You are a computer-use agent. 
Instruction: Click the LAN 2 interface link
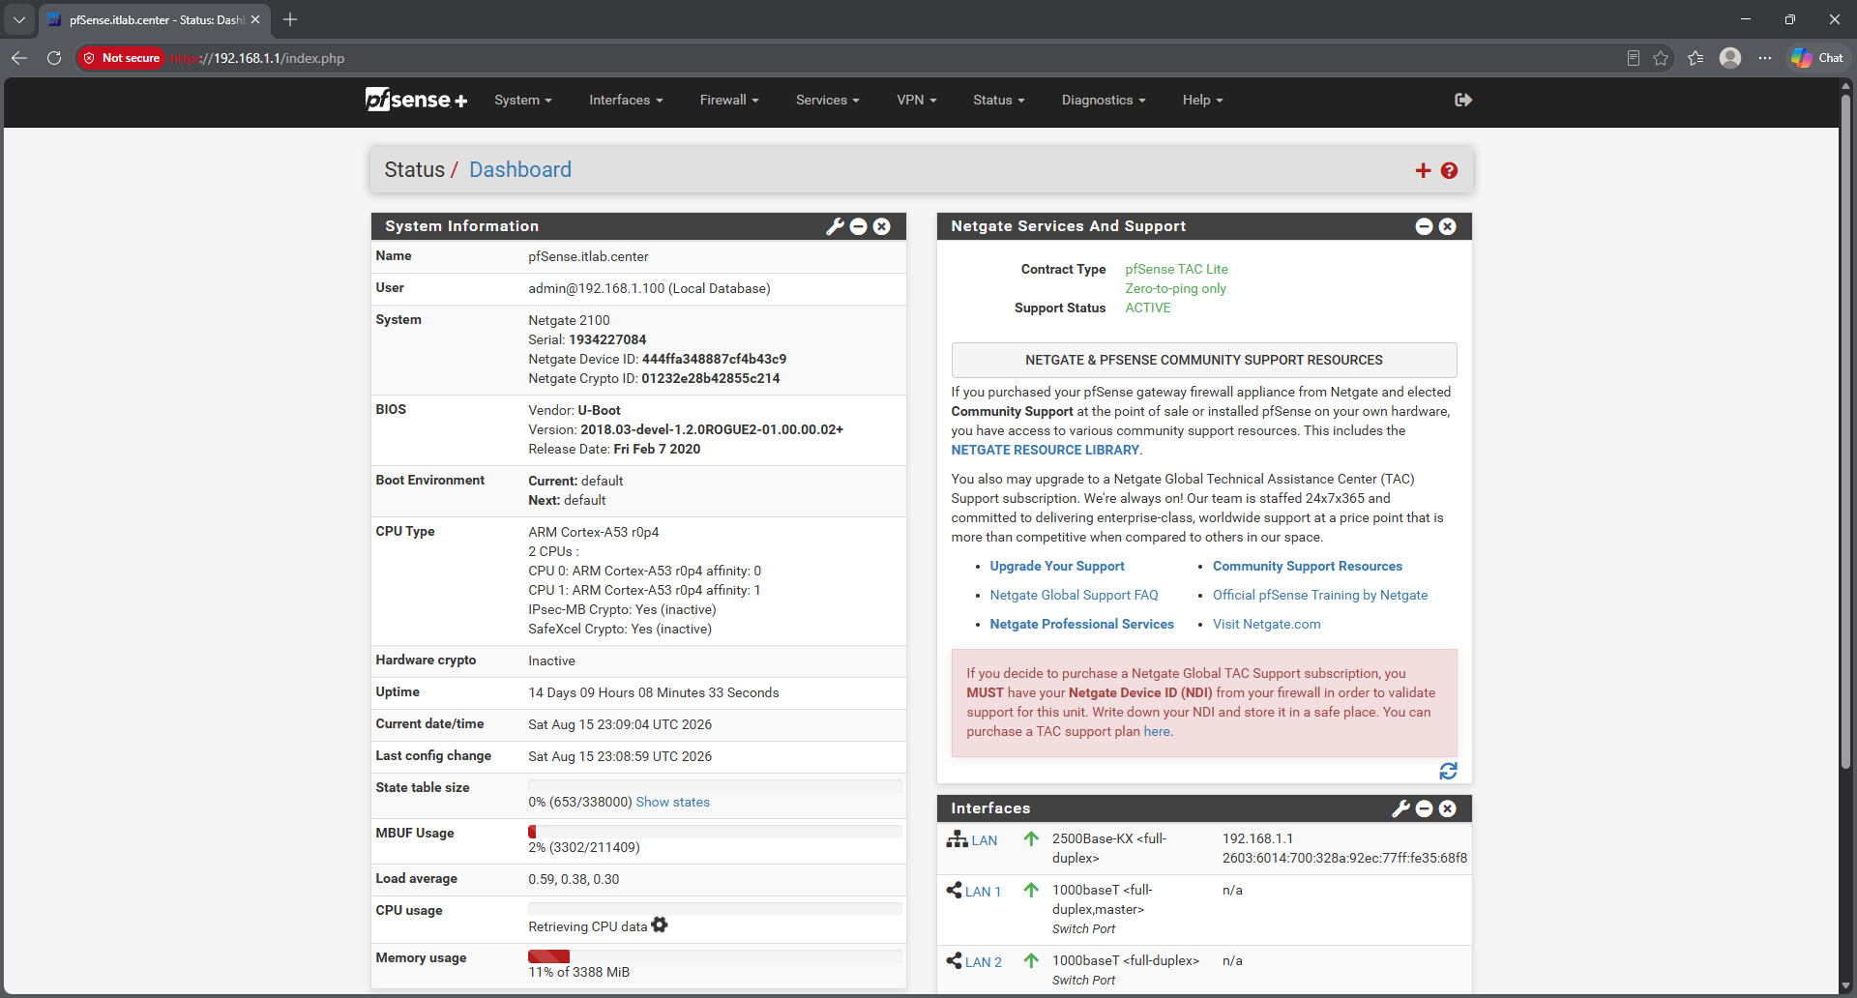pyautogui.click(x=984, y=962)
